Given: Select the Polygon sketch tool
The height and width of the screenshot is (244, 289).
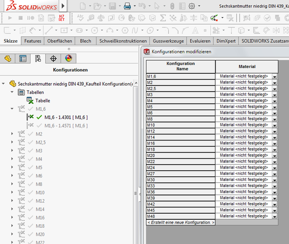Looking at the screenshot, I should tap(125, 30).
